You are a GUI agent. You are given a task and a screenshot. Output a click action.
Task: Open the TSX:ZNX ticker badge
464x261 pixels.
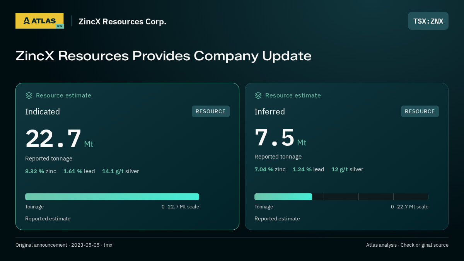pyautogui.click(x=428, y=21)
